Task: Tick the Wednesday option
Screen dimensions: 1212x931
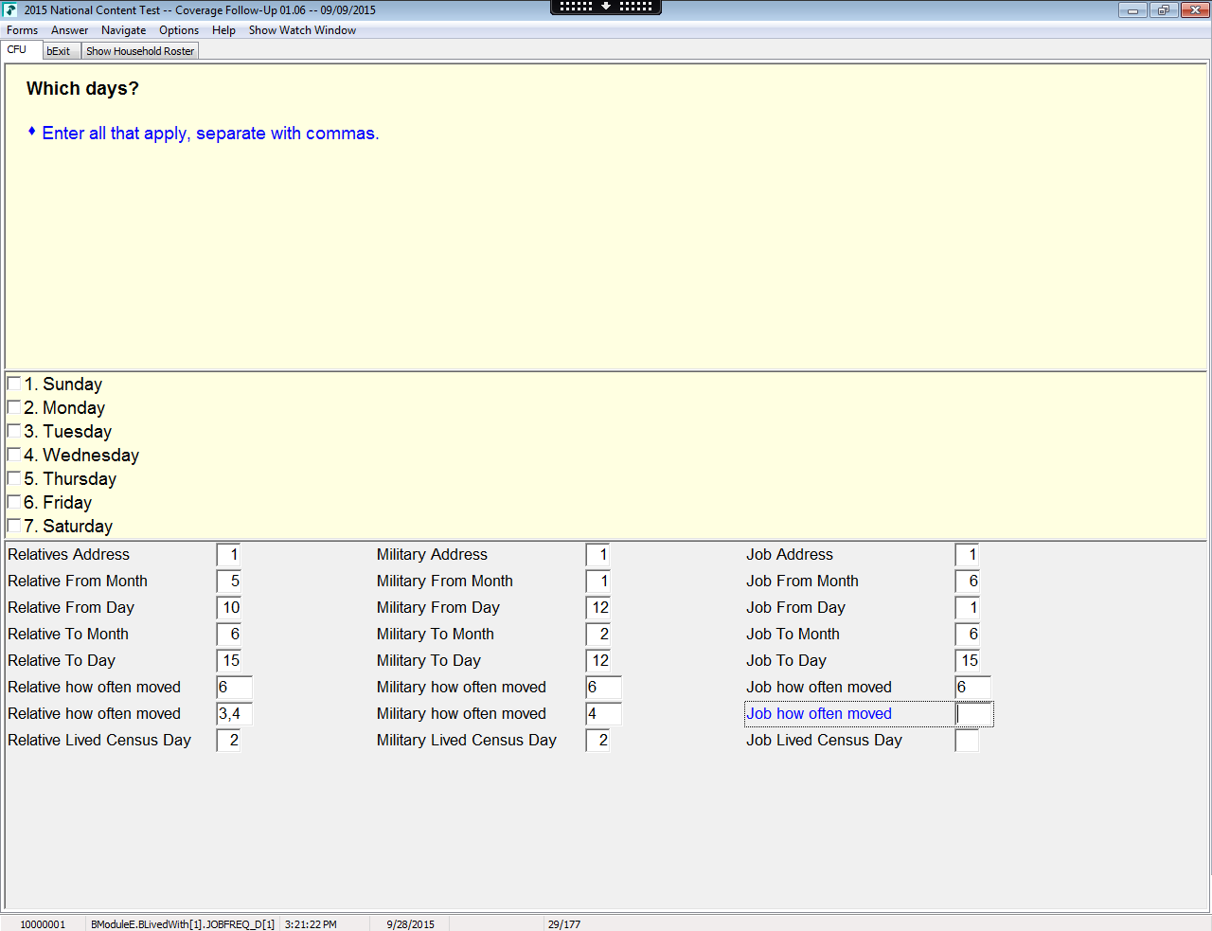Action: click(x=14, y=455)
